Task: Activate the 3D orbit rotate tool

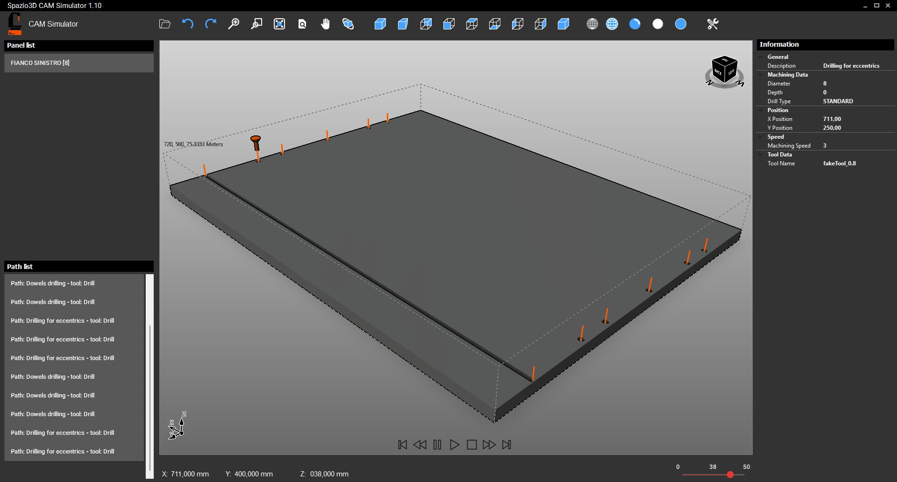Action: pyautogui.click(x=348, y=24)
